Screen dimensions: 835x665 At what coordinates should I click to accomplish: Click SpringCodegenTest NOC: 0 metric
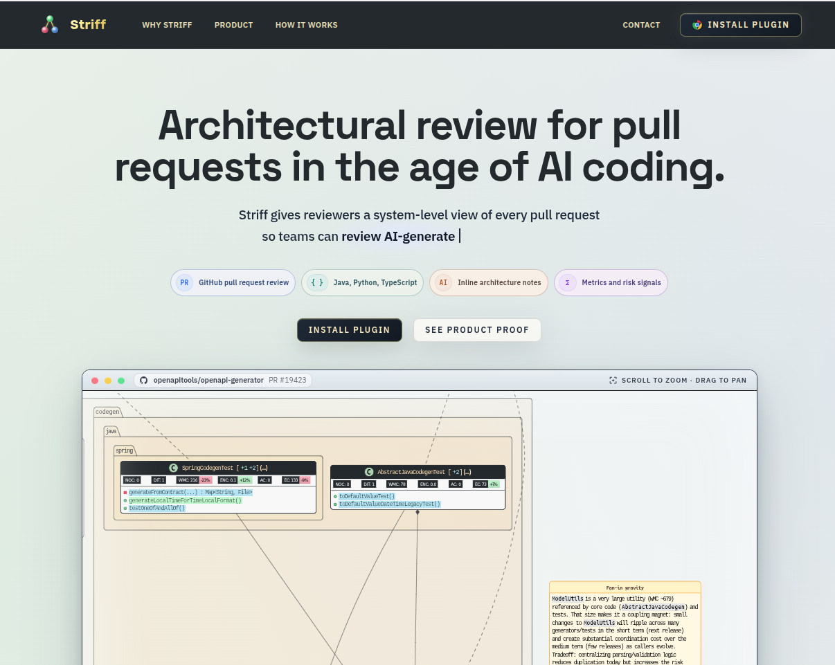click(132, 480)
